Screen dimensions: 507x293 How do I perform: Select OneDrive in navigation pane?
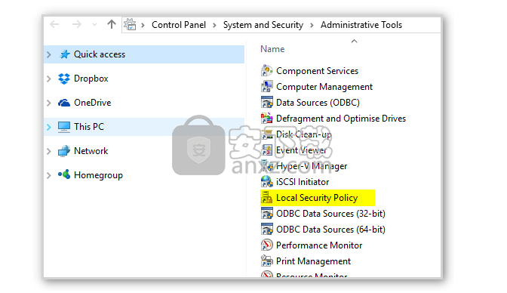[93, 103]
